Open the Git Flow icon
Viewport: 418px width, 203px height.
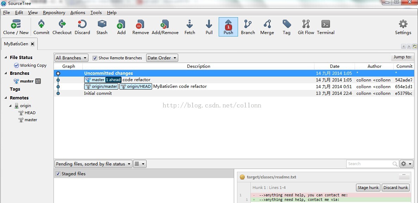(x=305, y=26)
